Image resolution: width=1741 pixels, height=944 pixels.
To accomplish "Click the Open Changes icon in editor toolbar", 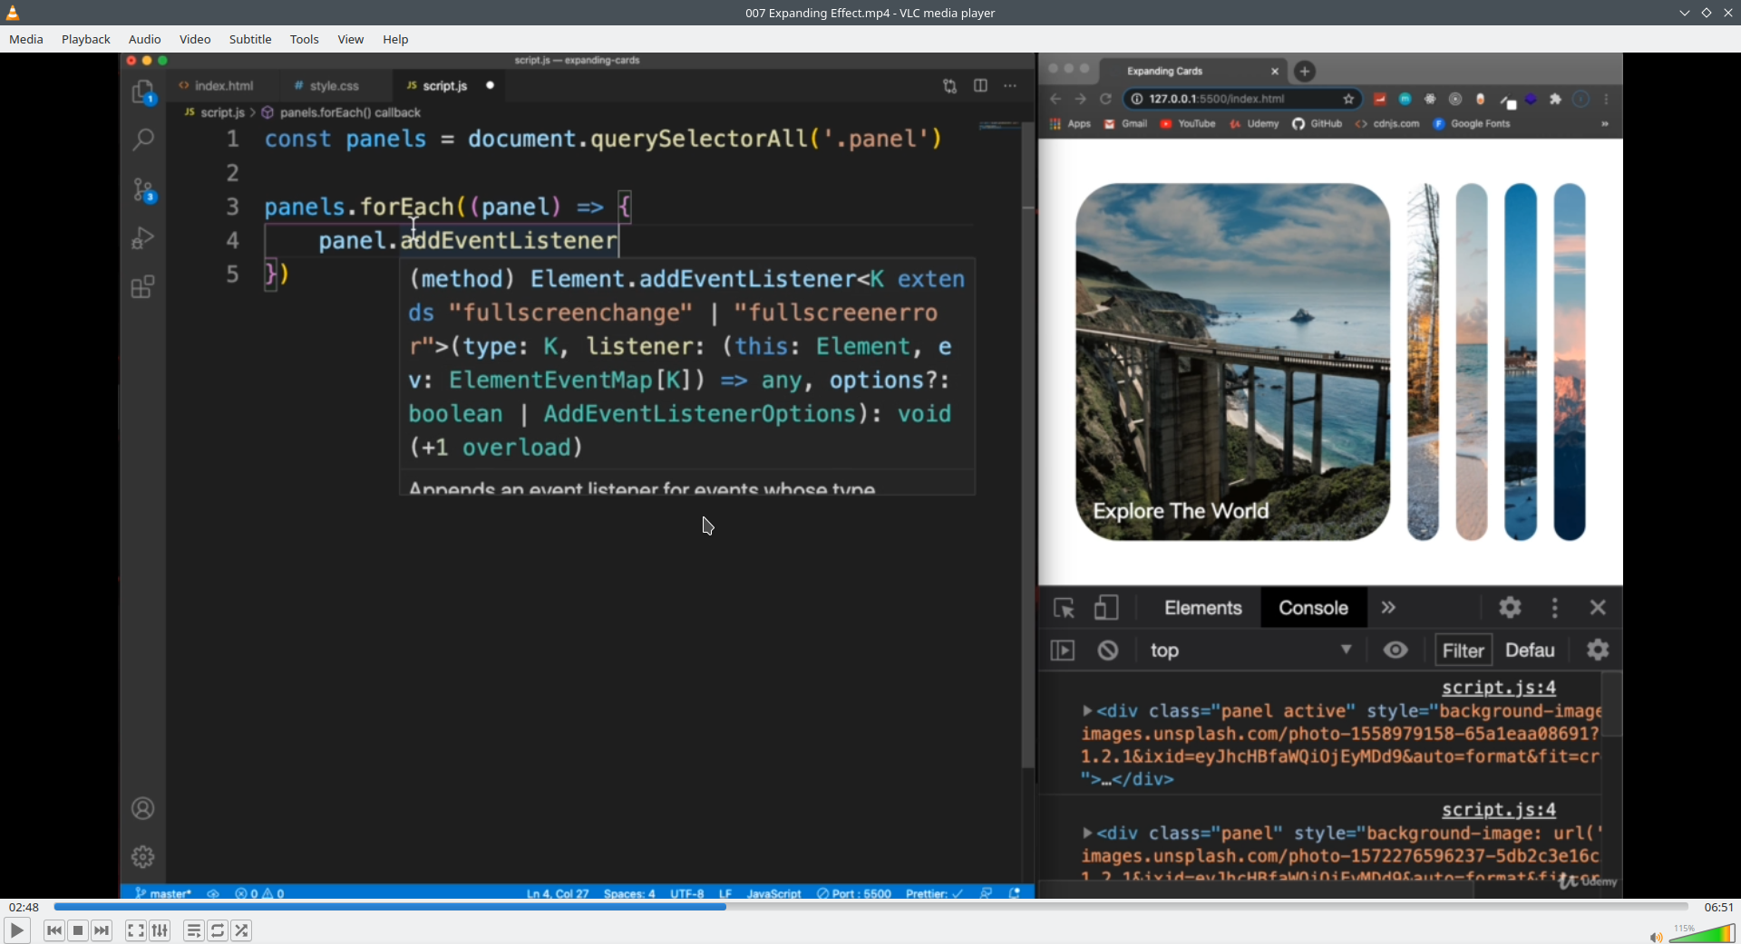I will coord(949,86).
